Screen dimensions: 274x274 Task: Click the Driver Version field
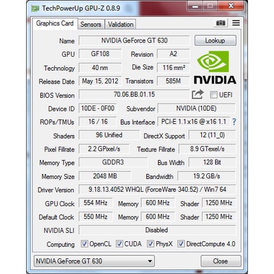point(157,190)
